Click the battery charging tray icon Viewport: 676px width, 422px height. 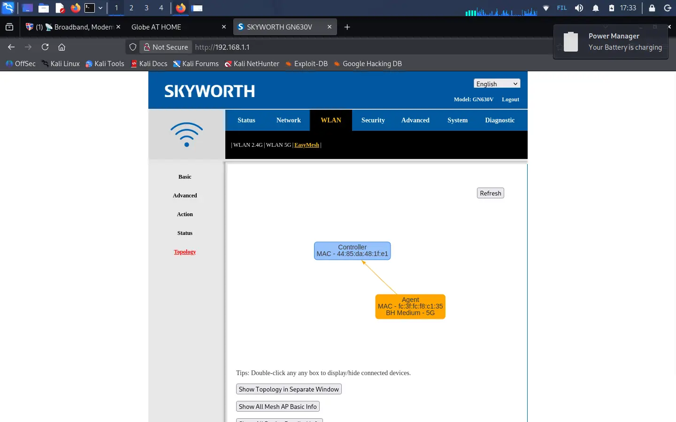(612, 8)
